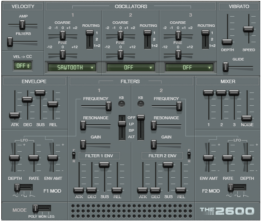262x222 pixels.
Task: Click filter 2 FREQUENCY slider handle
Action: [x=179, y=106]
